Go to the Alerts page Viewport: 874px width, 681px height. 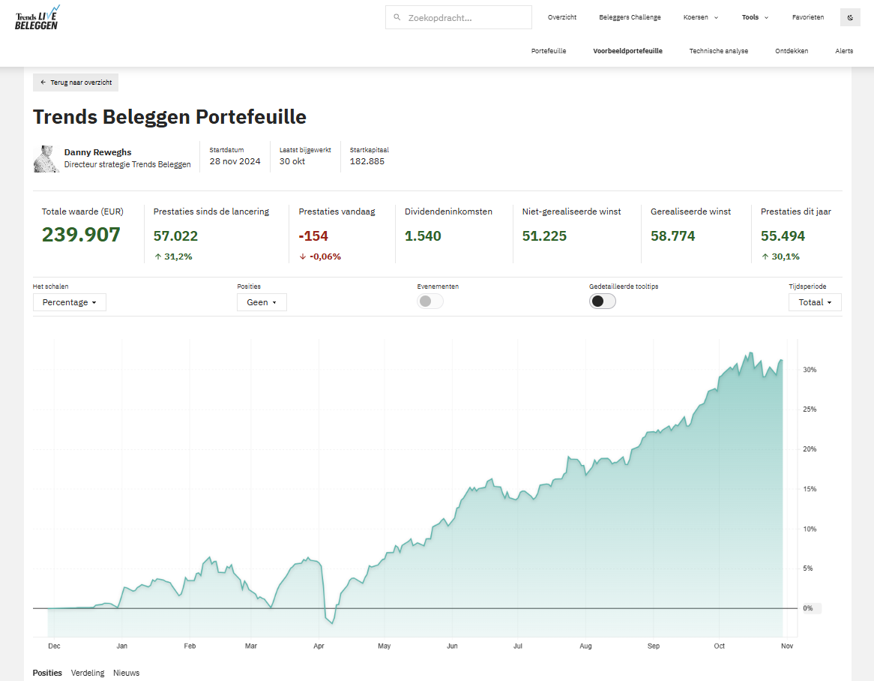pos(844,51)
